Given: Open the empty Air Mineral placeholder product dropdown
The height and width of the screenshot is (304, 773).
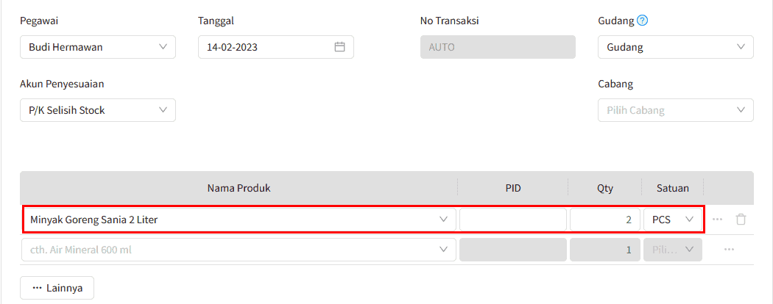Looking at the screenshot, I should coord(239,250).
